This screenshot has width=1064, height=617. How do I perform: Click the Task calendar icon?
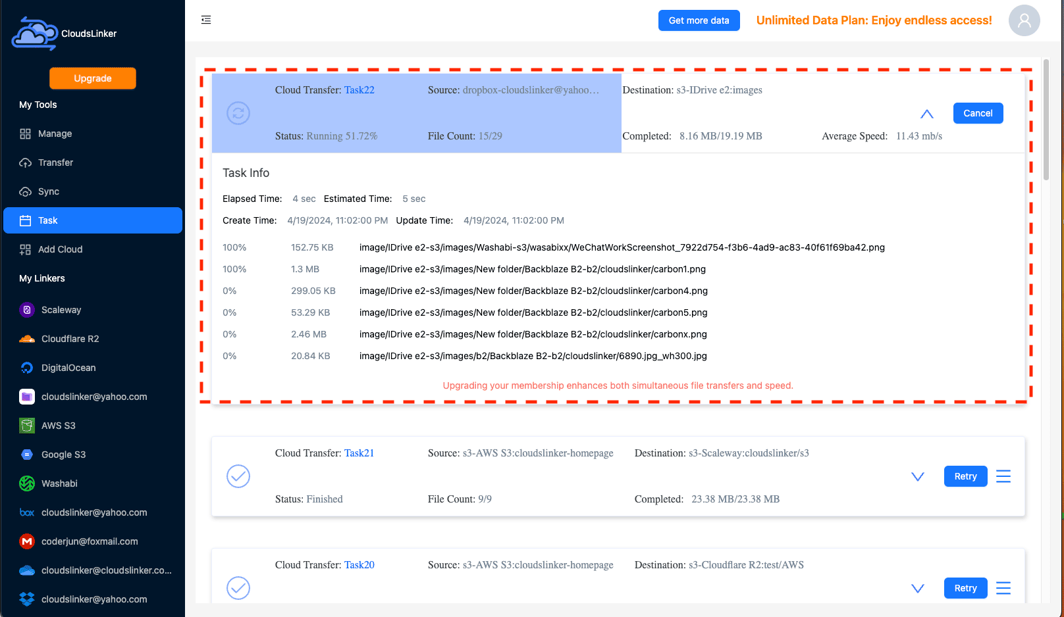pos(25,220)
